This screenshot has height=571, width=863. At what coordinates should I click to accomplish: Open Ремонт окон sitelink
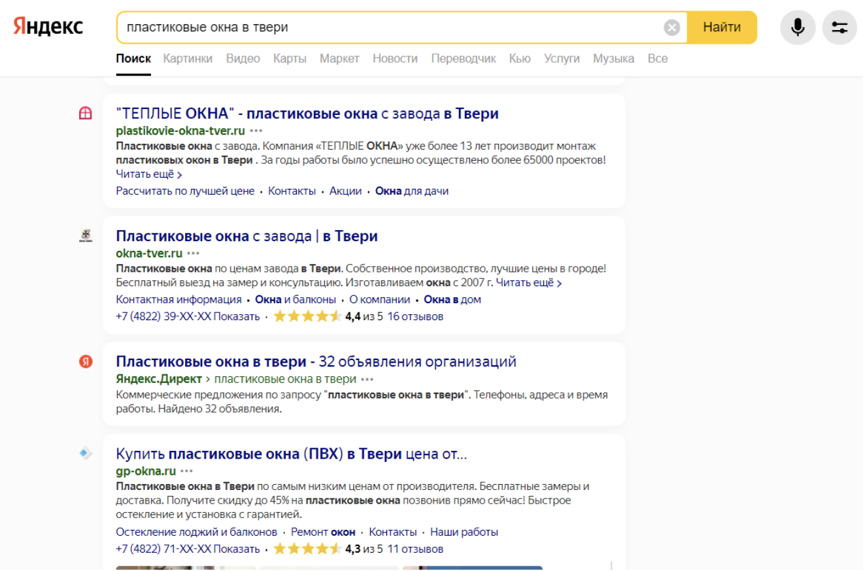tap(323, 532)
